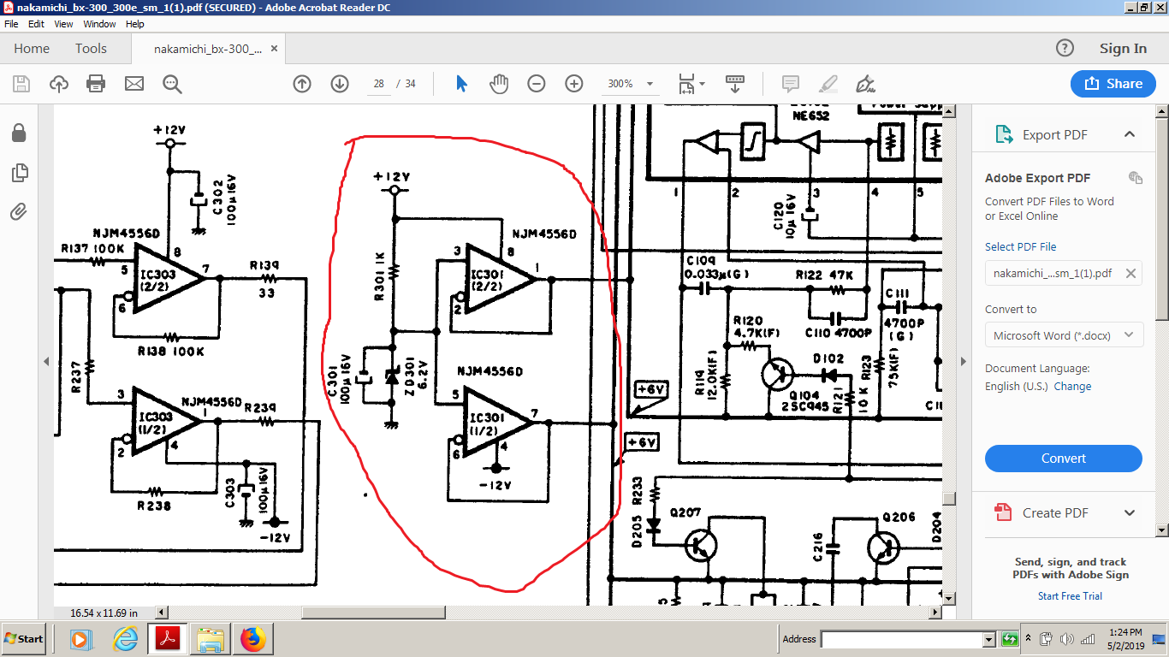Go to next page with down arrow
Image resolution: width=1169 pixels, height=657 pixels.
coord(340,84)
